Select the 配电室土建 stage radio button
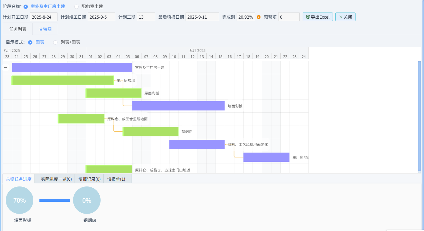Screen dimensions: 424x231 tap(76, 6)
